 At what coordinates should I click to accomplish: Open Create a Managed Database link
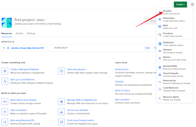(25, 69)
